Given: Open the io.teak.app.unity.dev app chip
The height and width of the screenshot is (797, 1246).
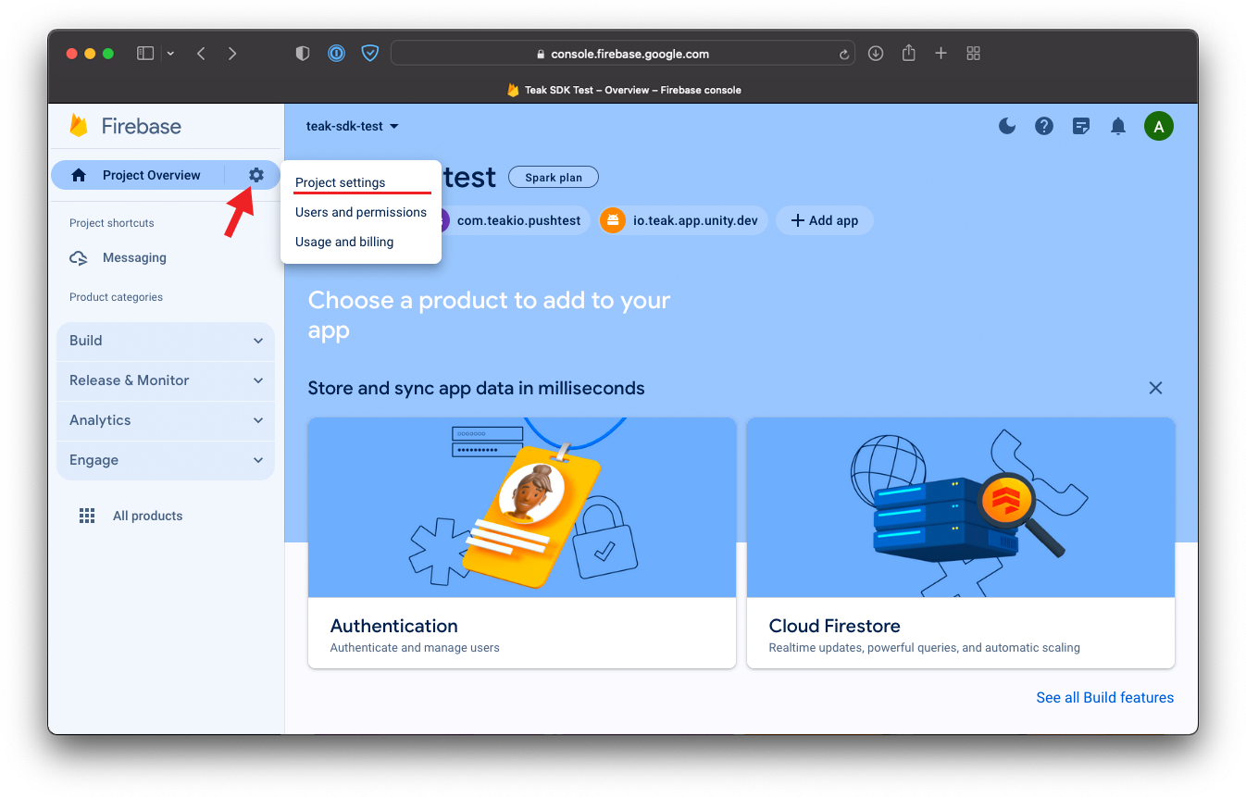Looking at the screenshot, I should tap(683, 220).
